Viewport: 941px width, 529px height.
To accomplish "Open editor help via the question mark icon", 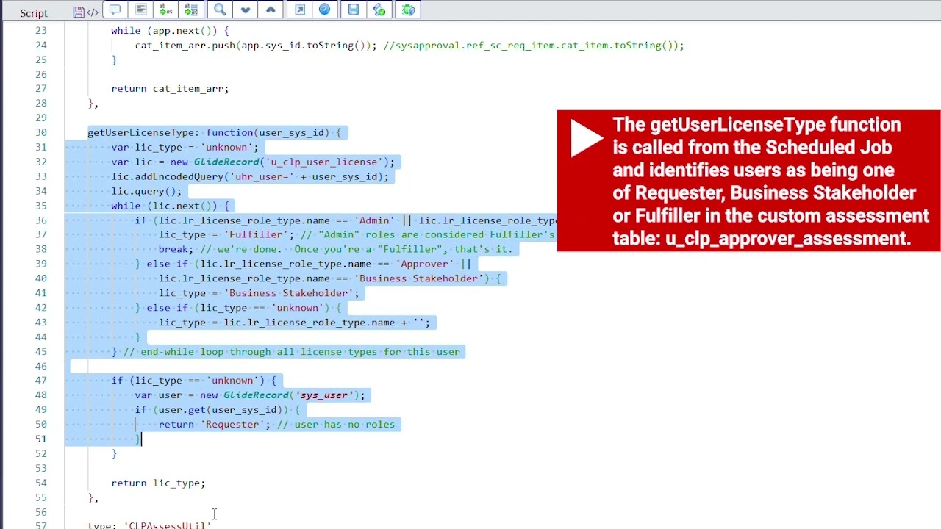I will (325, 10).
